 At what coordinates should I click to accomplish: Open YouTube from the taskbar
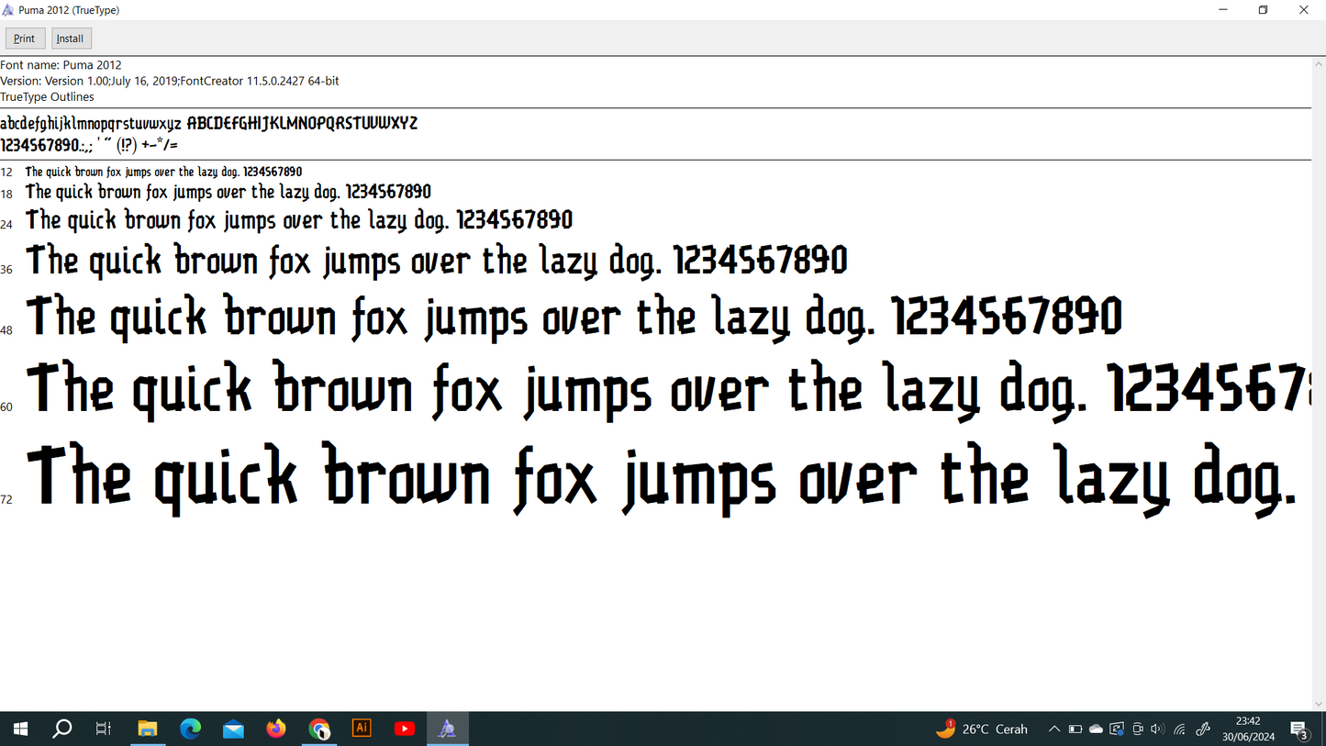(404, 728)
